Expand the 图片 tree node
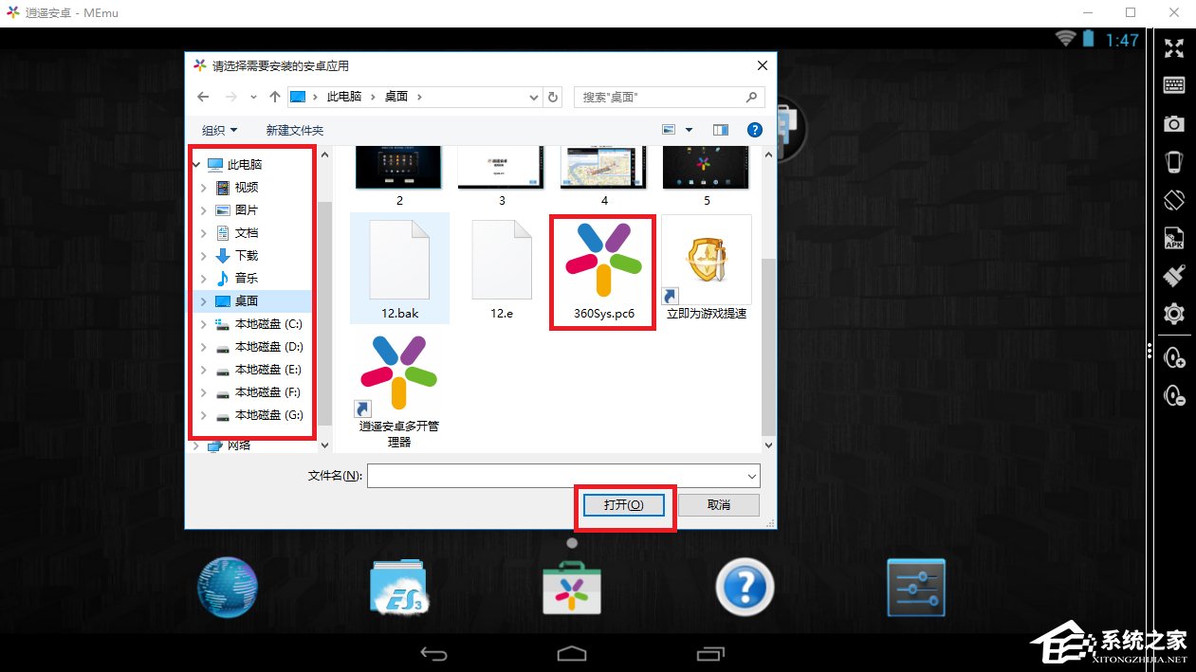1196x672 pixels. coord(203,209)
